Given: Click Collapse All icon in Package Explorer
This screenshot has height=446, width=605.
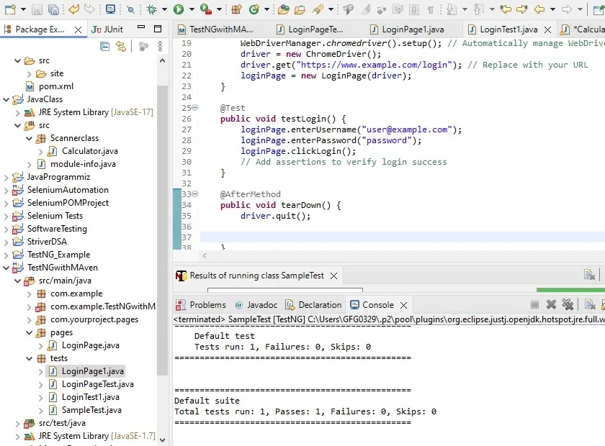Looking at the screenshot, I should click(105, 46).
